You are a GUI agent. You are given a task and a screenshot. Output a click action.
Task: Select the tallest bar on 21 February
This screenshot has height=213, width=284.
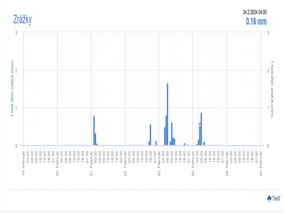(x=94, y=130)
